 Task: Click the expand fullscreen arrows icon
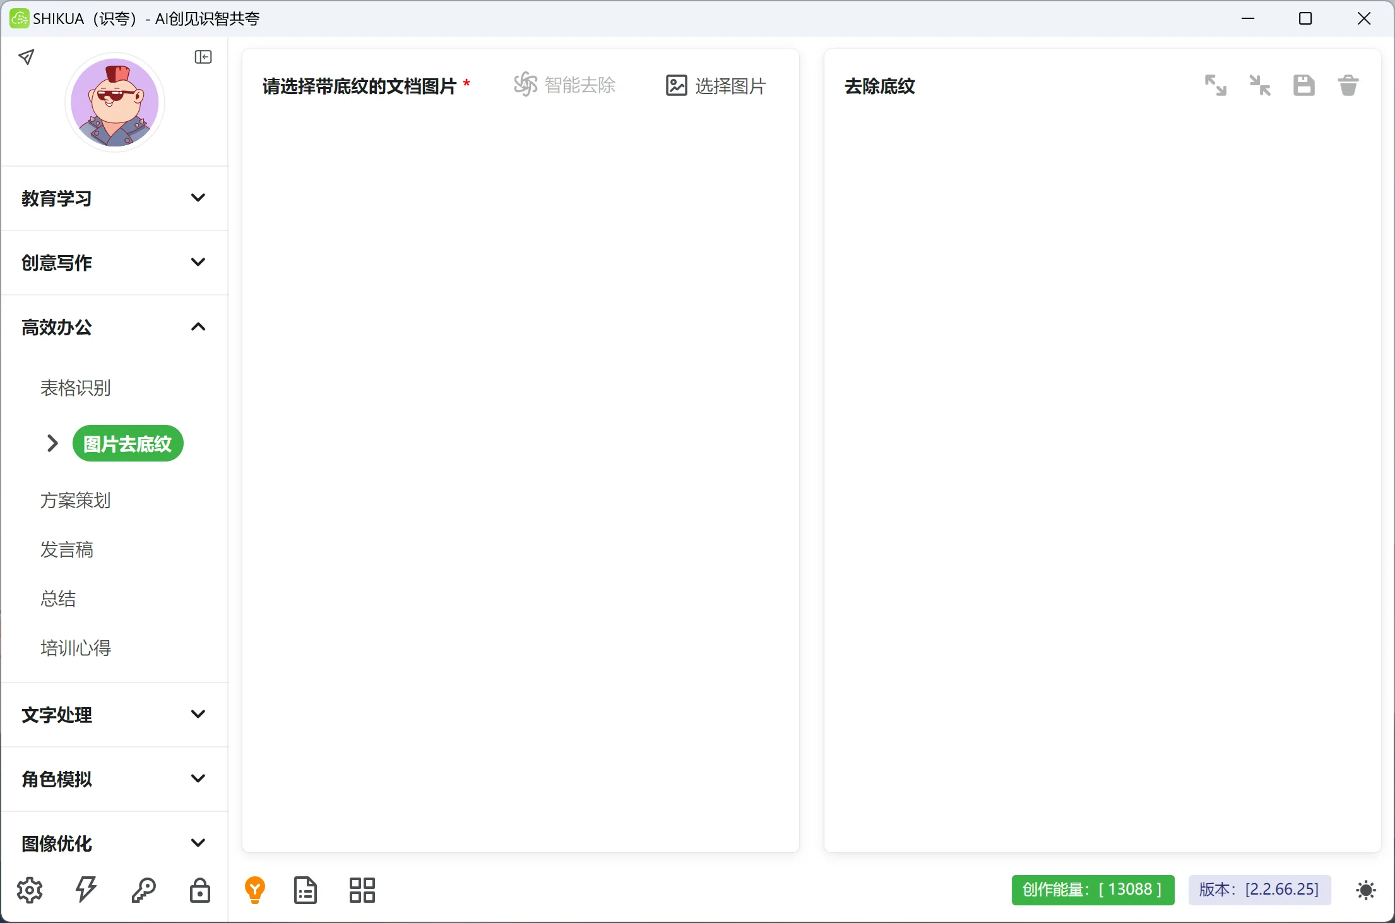point(1216,85)
